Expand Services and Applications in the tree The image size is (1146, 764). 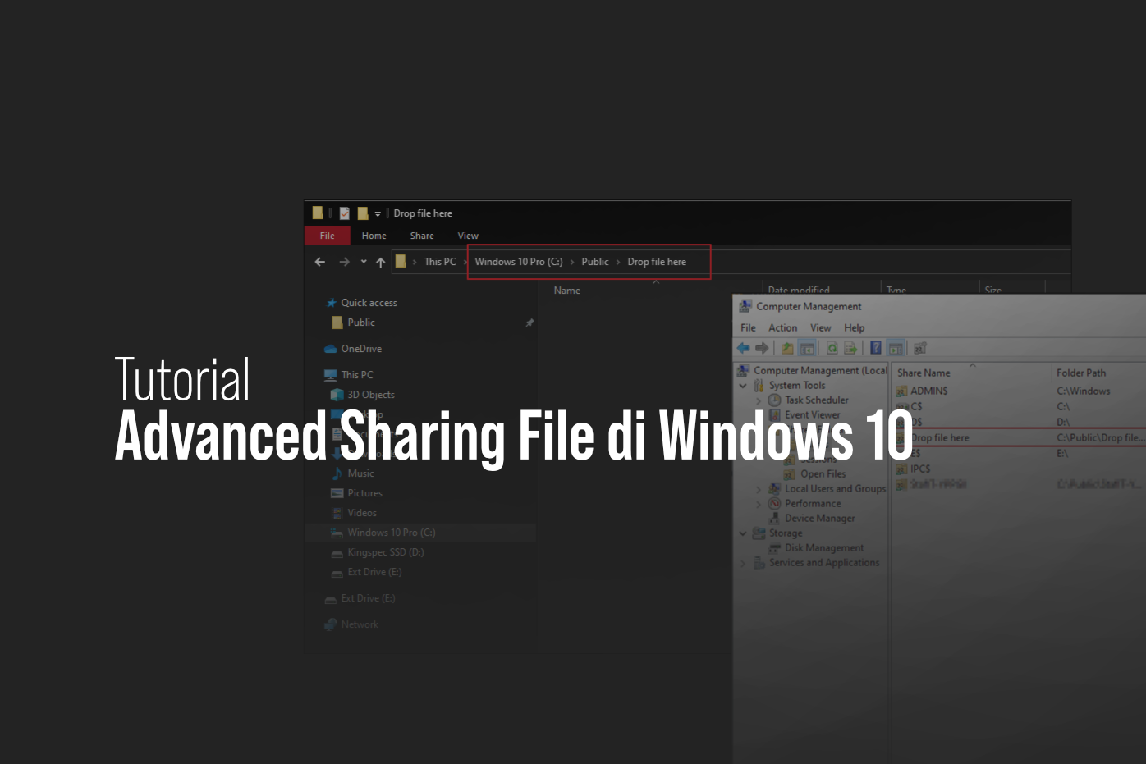coord(743,562)
